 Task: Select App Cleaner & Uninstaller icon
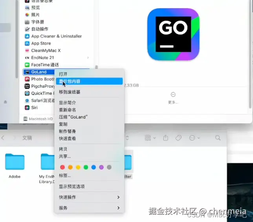tap(27, 36)
